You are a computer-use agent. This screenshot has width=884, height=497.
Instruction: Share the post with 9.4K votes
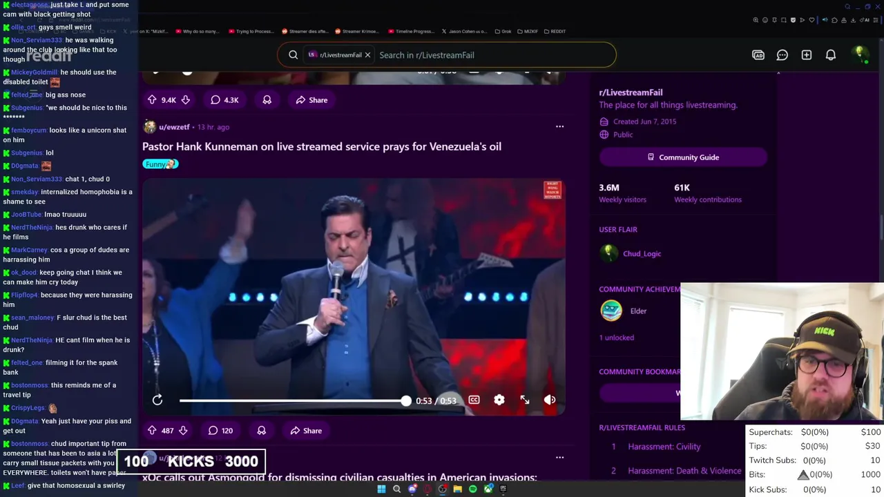pos(311,100)
